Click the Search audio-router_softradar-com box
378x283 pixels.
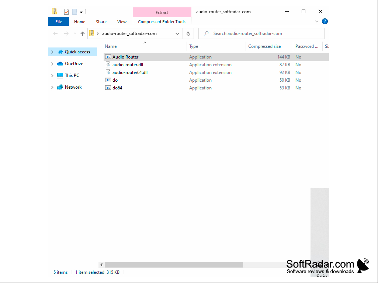261,33
